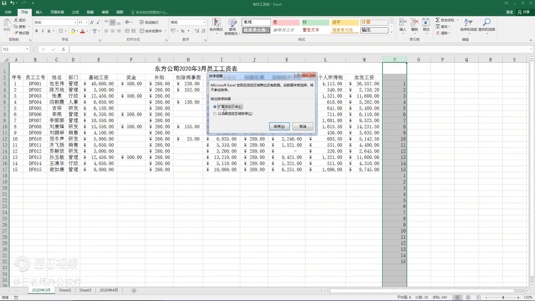Expand the cell styles gallery
The image size is (535, 301).
coord(392,32)
